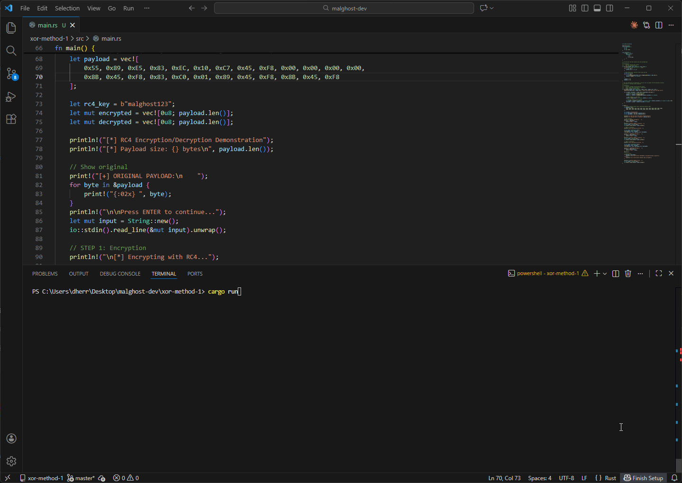Image resolution: width=682 pixels, height=483 pixels.
Task: Toggle the bottom panel visibility
Action: tap(597, 8)
